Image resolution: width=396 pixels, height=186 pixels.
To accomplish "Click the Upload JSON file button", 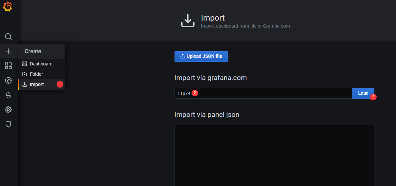I will coord(201,56).
